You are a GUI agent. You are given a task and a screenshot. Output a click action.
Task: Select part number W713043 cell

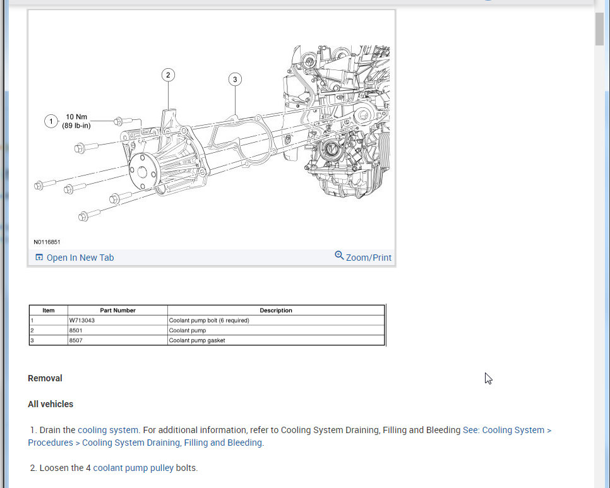[117, 321]
